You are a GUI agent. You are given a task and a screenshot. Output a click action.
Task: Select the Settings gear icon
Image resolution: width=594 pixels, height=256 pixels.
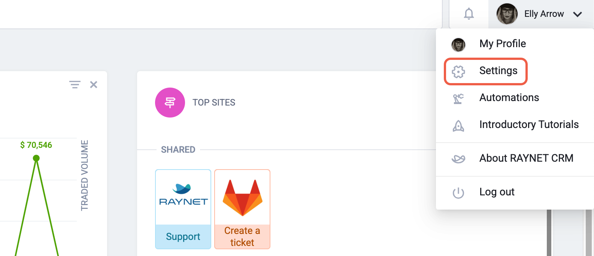(x=458, y=71)
